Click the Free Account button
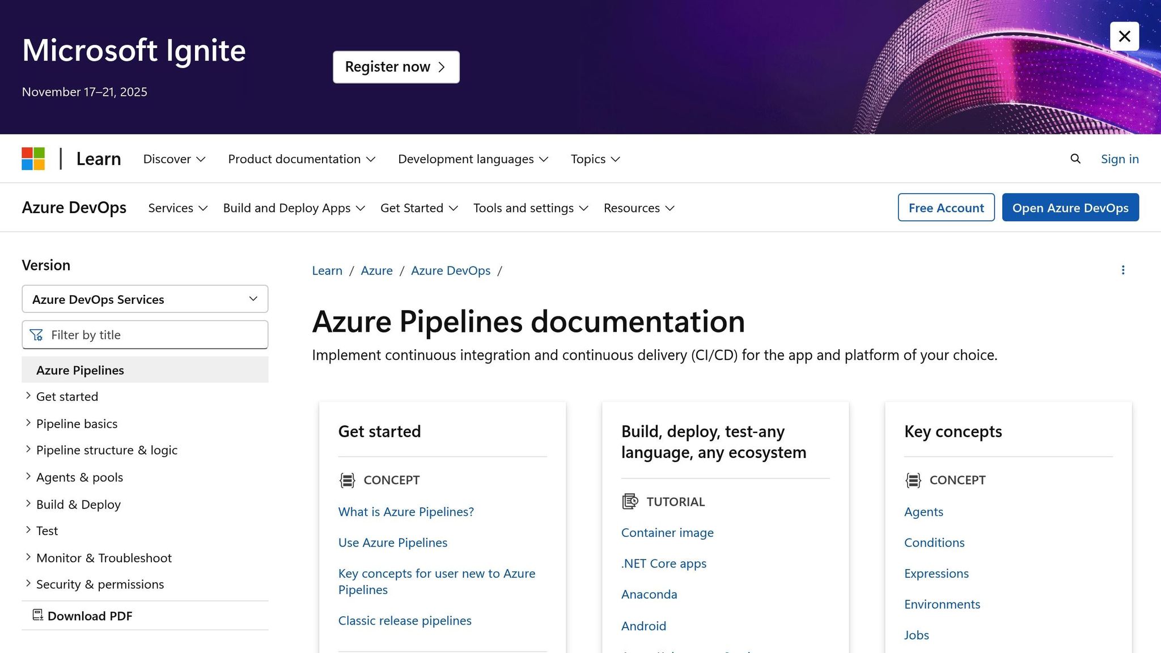 pos(946,207)
